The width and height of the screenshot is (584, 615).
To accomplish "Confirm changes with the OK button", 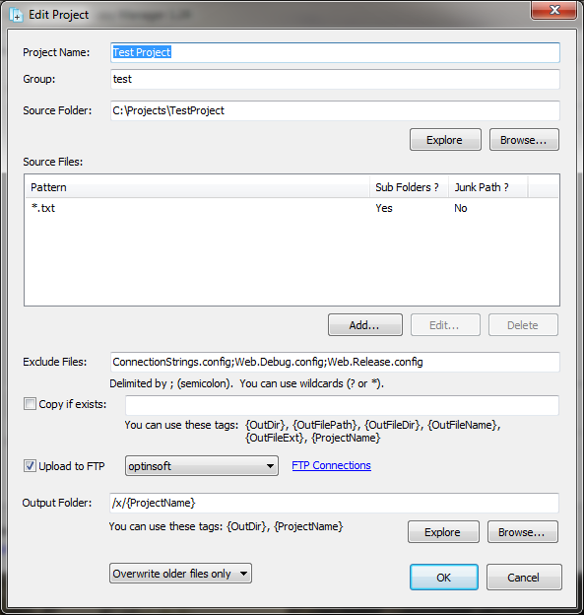I will 444,577.
